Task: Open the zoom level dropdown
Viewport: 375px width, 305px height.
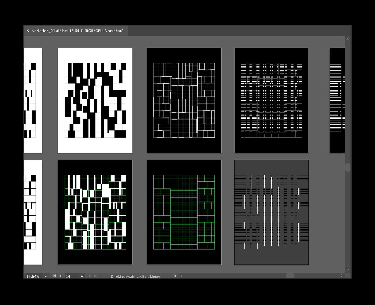Action: [46, 276]
